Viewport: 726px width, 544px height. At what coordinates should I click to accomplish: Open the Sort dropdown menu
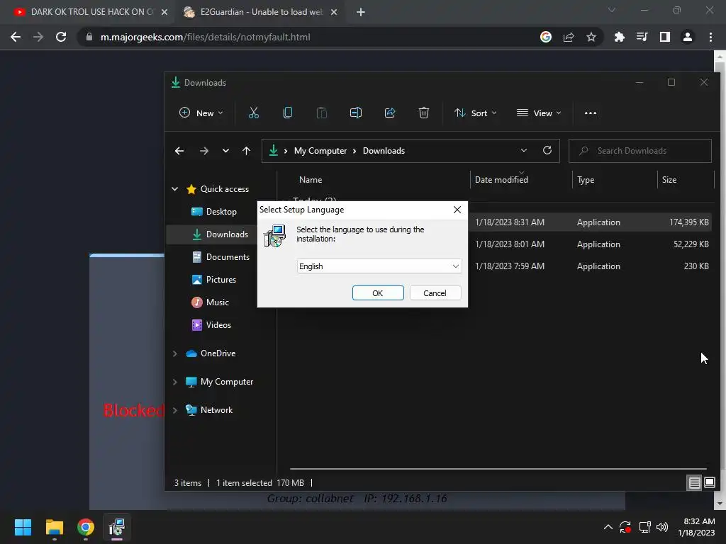click(x=476, y=113)
